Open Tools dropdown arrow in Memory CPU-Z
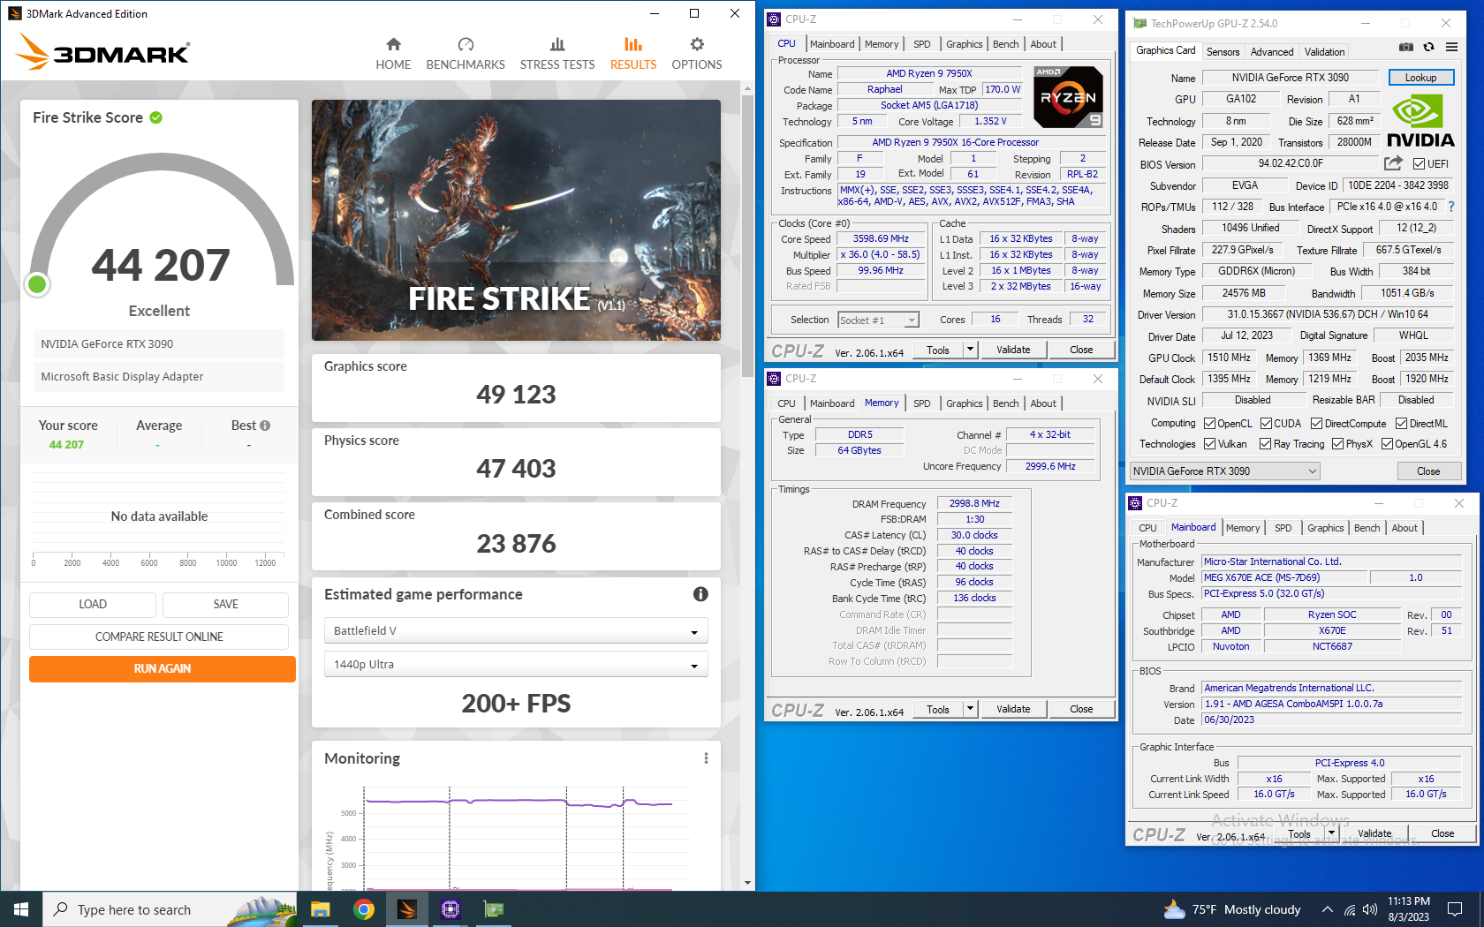Screen dimensions: 1484x927 tap(970, 709)
